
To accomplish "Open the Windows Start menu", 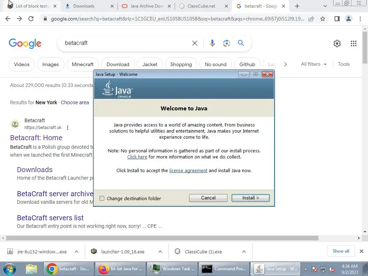I will (x=9, y=269).
